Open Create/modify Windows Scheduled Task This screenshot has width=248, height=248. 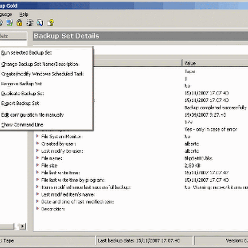pyautogui.click(x=42, y=74)
